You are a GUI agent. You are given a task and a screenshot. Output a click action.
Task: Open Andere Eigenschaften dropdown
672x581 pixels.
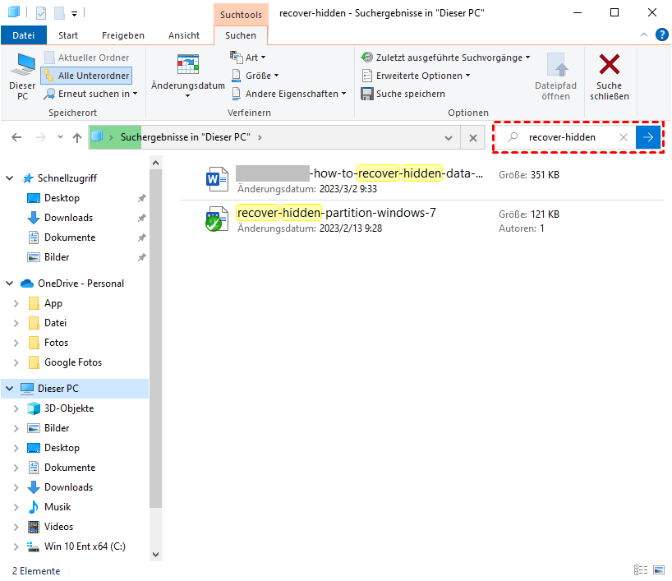pyautogui.click(x=289, y=94)
